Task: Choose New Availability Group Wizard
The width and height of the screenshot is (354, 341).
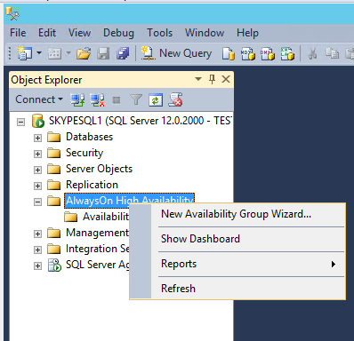Action: tap(237, 214)
